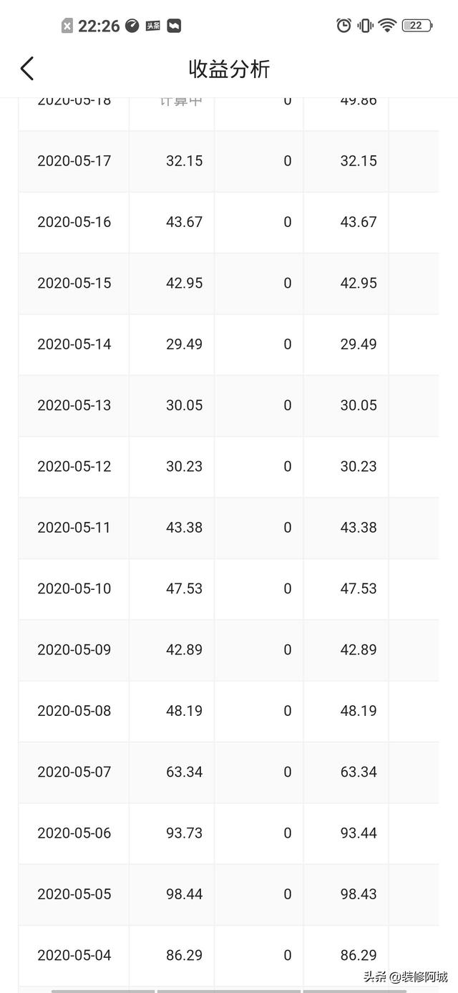Select the 2020-05-10 date cell
The image size is (458, 993).
[x=74, y=588]
